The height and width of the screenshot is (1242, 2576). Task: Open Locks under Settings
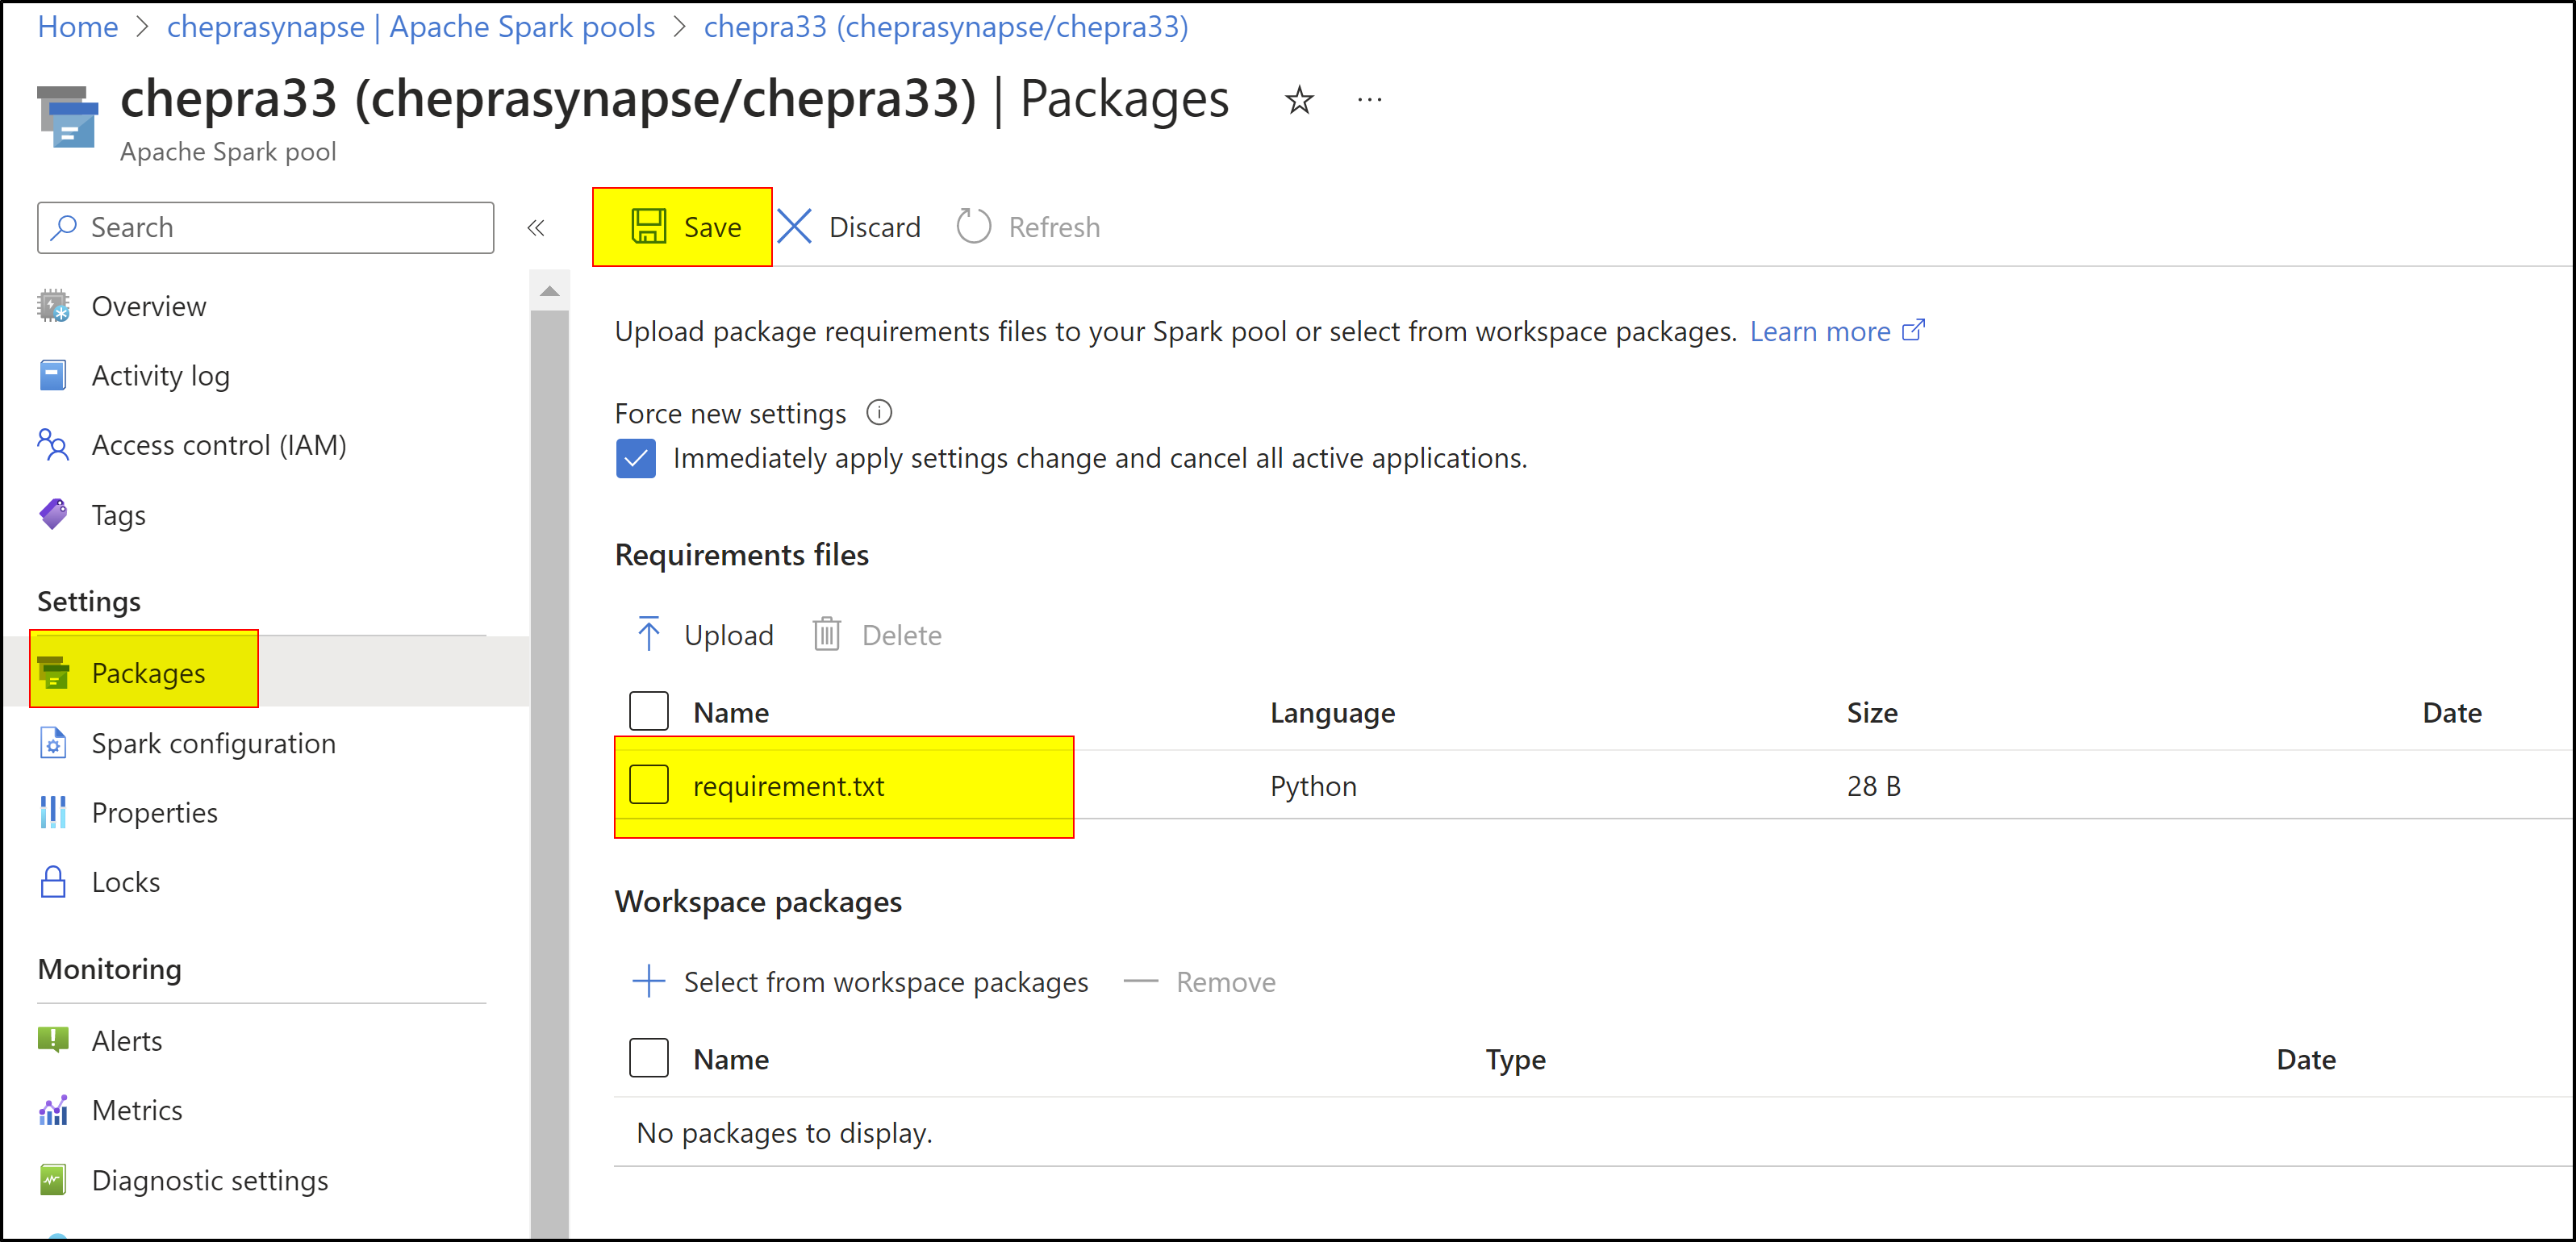click(125, 882)
